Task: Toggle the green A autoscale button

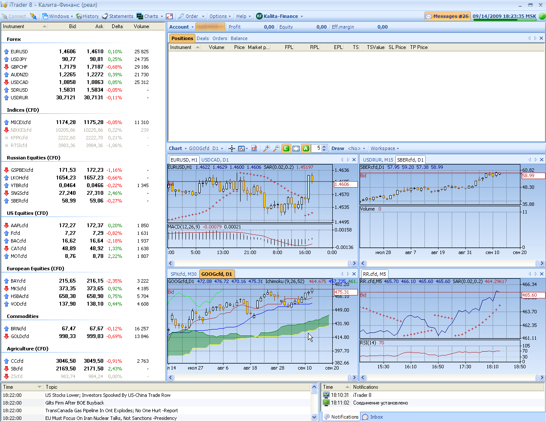Action: (306, 148)
